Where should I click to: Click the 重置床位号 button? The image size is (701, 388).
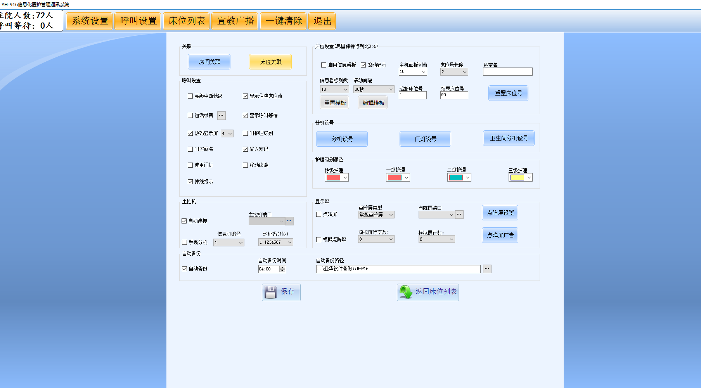coord(508,94)
